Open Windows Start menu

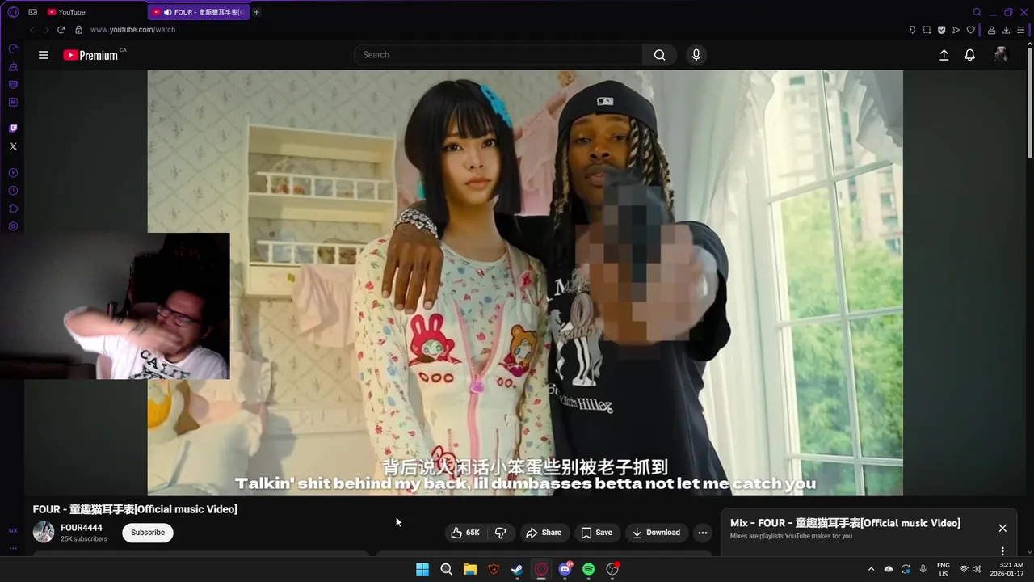[x=422, y=569]
